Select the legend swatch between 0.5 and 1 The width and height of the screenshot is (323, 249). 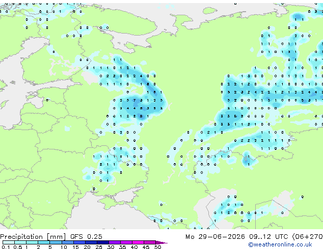click(20, 242)
